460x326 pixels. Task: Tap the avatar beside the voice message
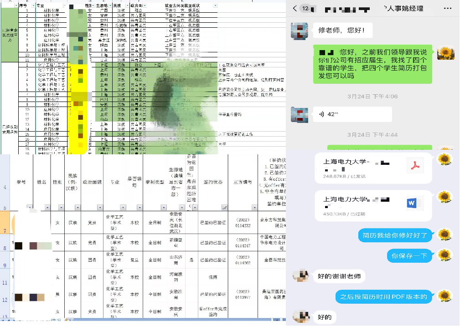tap(299, 115)
